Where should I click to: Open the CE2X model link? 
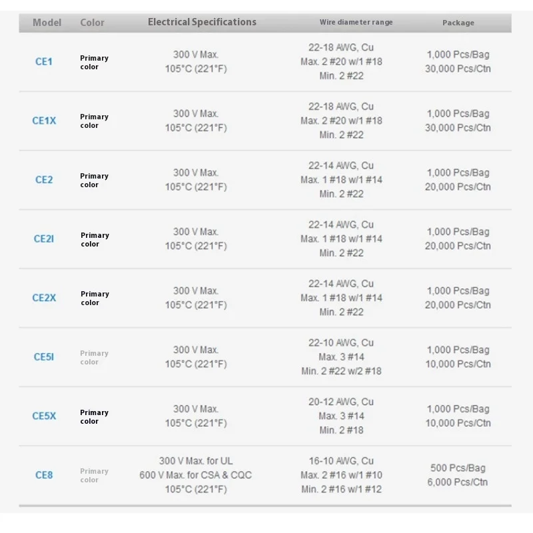point(44,298)
